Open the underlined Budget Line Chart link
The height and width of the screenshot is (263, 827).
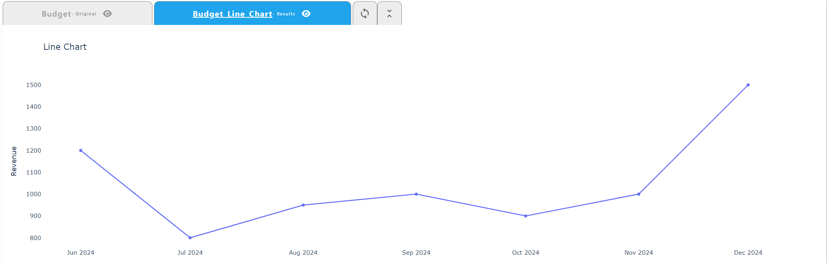[232, 14]
